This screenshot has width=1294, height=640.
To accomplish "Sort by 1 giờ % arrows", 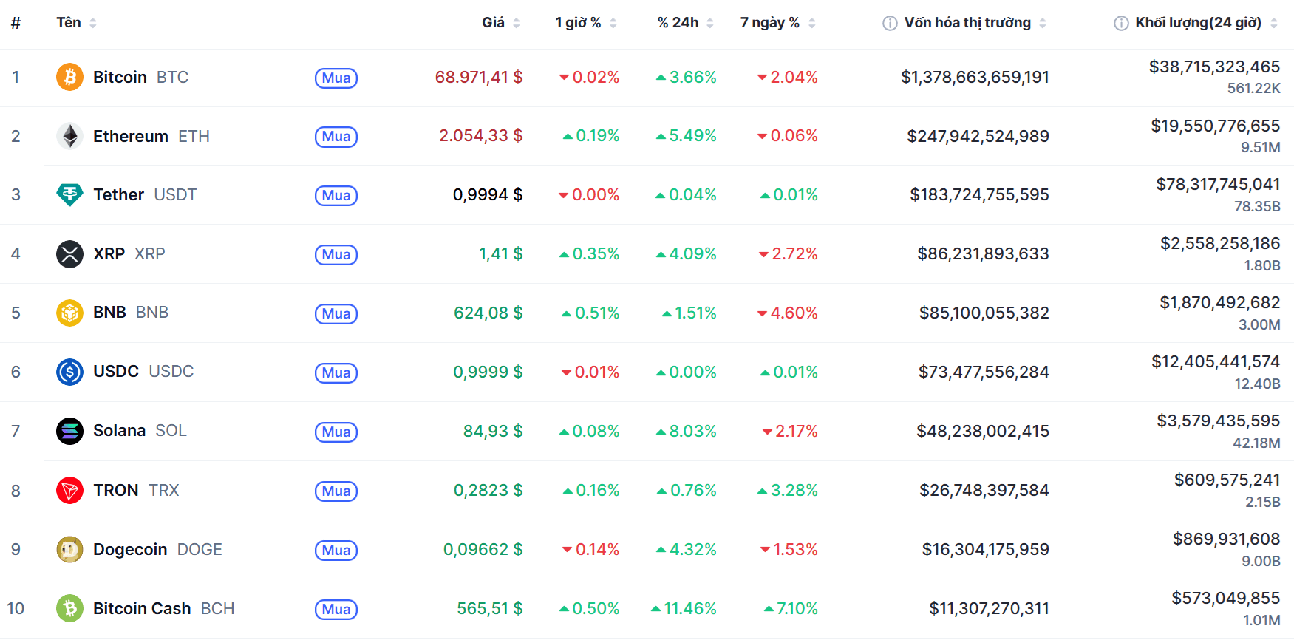I will pos(613,24).
